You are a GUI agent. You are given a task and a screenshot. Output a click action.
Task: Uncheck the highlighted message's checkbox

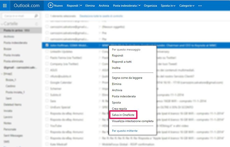tap(47, 45)
